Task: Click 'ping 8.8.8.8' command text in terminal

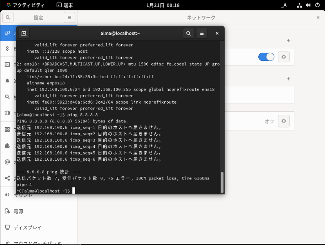Action: [x=82, y=115]
